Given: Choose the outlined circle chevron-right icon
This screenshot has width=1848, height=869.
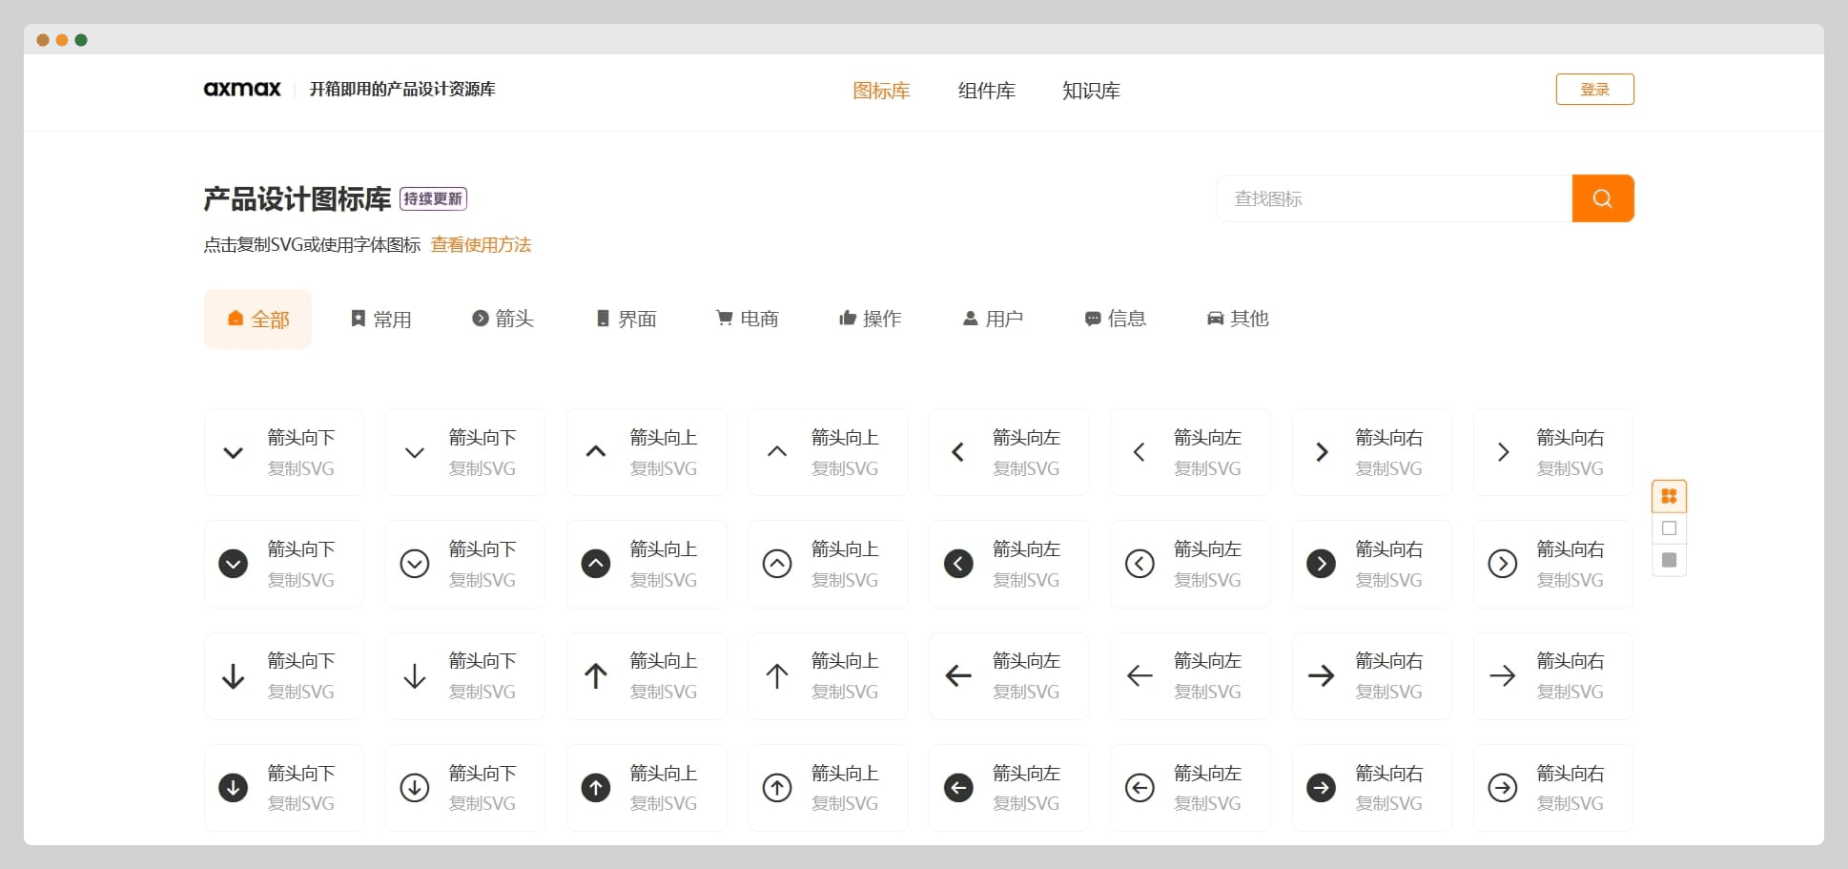Looking at the screenshot, I should click(x=1502, y=564).
